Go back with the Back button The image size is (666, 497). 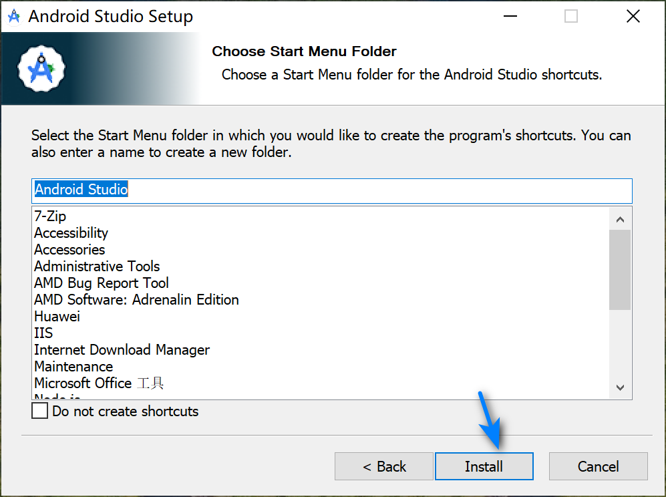point(384,466)
